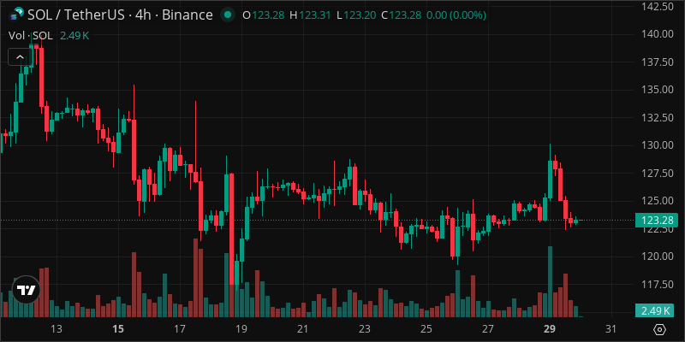Click the 140.00 price axis label
This screenshot has width=685, height=342.
click(657, 34)
